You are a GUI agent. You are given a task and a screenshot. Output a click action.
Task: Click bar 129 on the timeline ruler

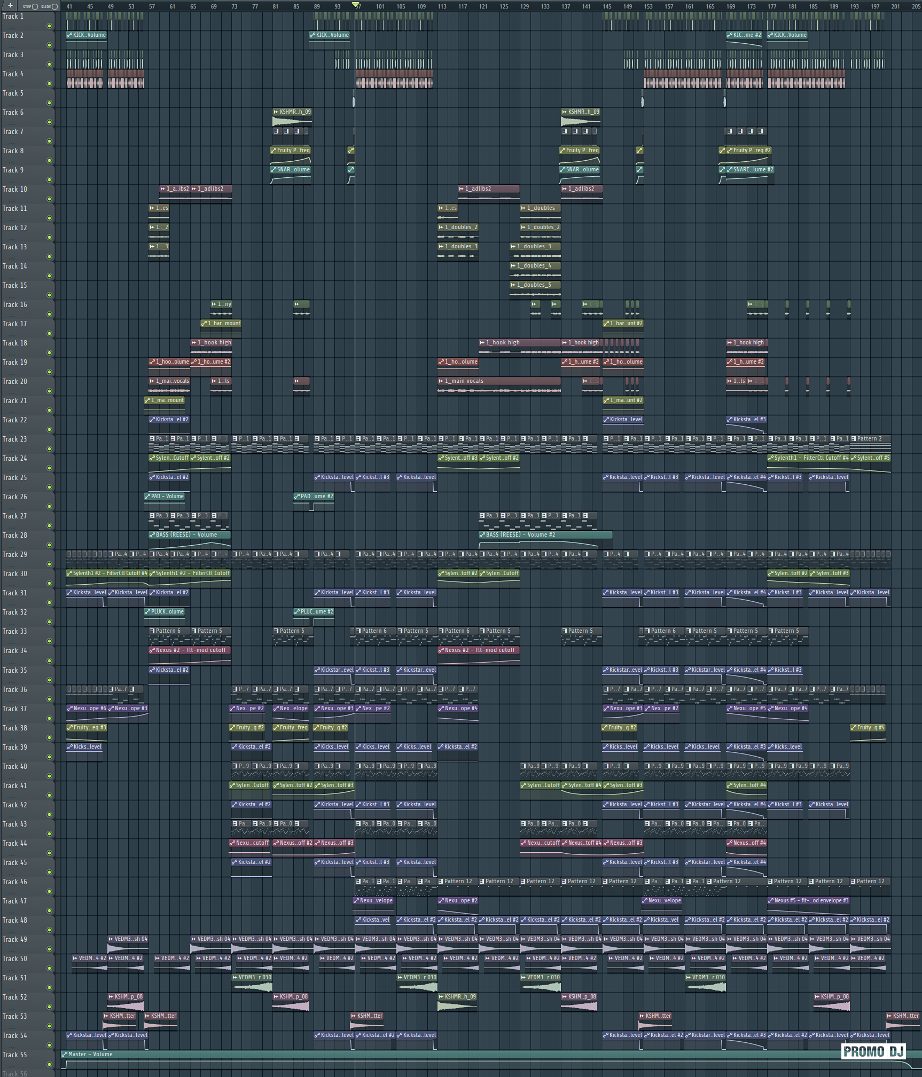pos(525,7)
